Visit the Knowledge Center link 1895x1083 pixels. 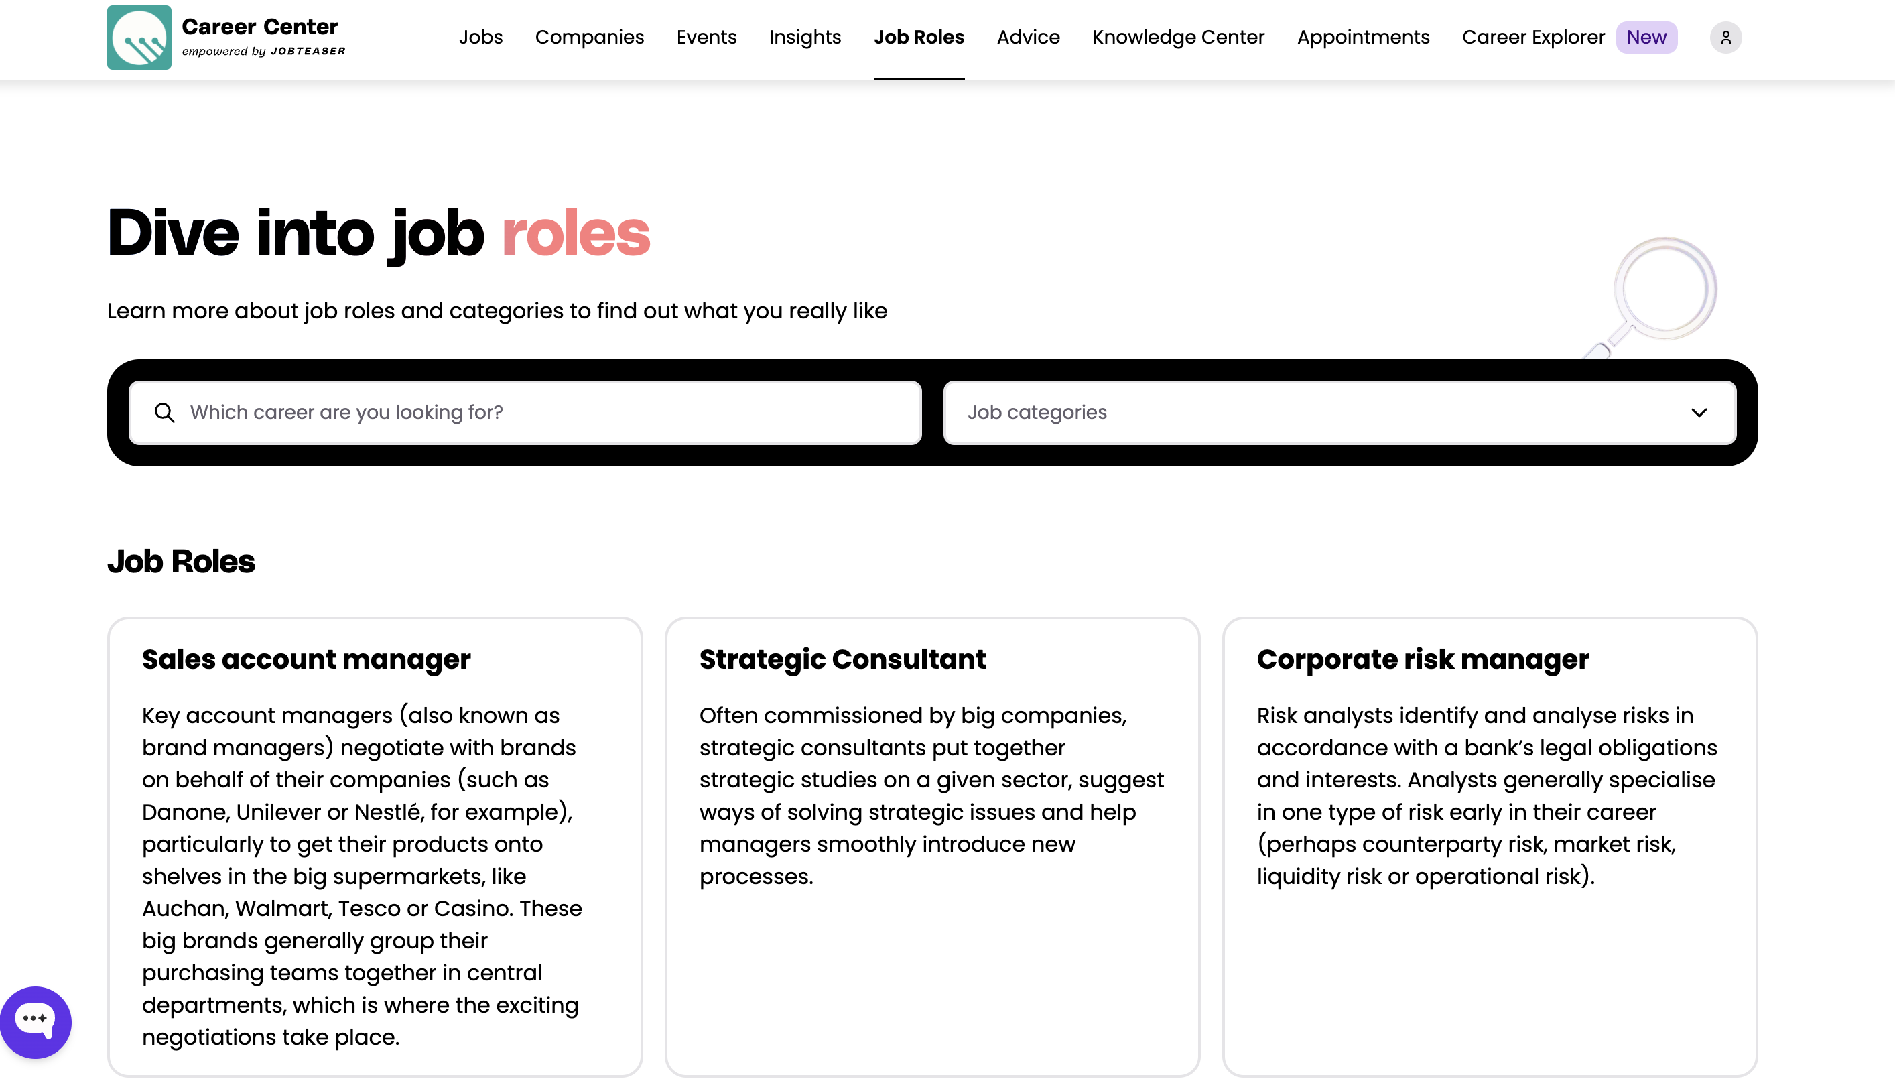tap(1178, 37)
